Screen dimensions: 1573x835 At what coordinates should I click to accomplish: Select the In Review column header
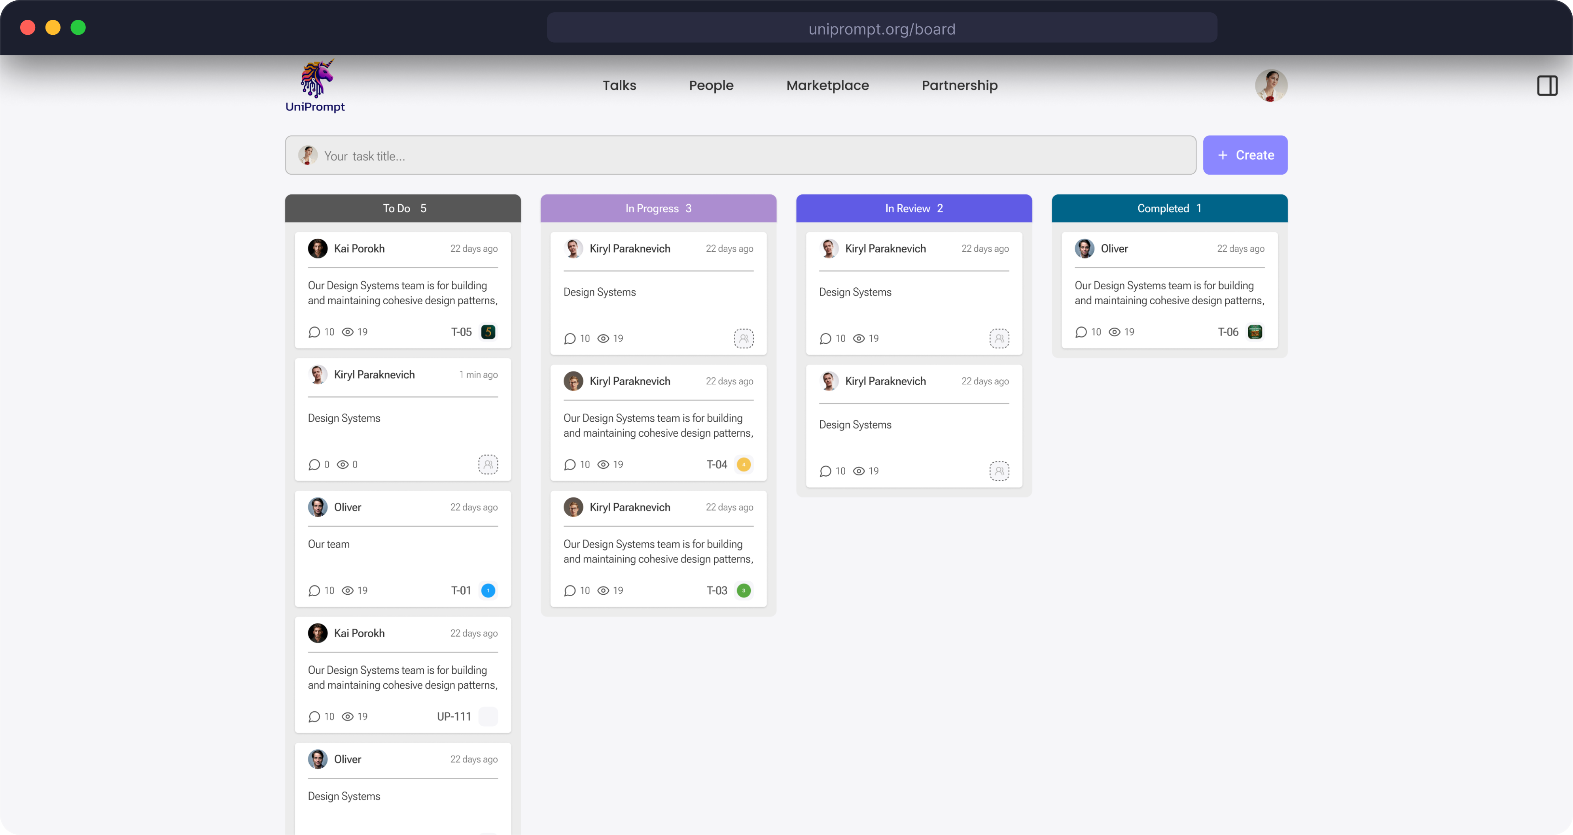(914, 208)
